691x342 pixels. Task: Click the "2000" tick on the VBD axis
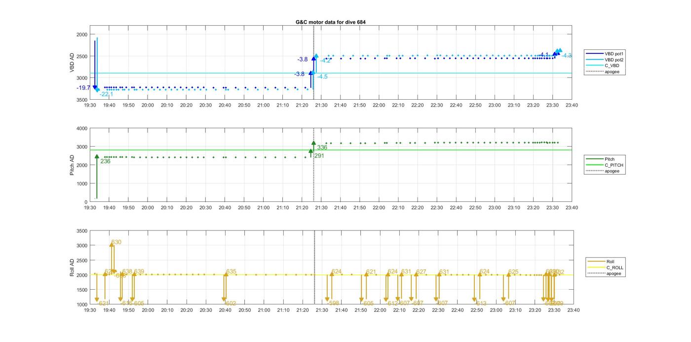[82, 35]
